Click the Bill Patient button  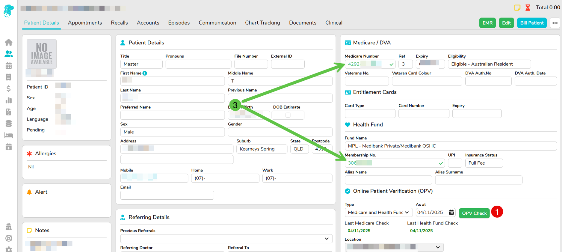point(532,23)
